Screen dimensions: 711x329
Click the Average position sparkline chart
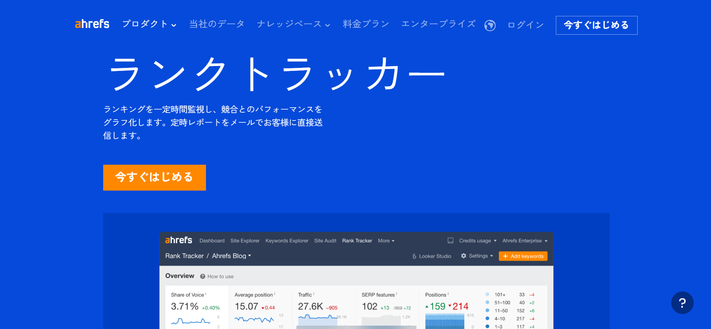(254, 320)
